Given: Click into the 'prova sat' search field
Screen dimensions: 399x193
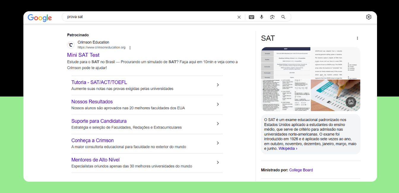Looking at the screenshot, I should (148, 17).
